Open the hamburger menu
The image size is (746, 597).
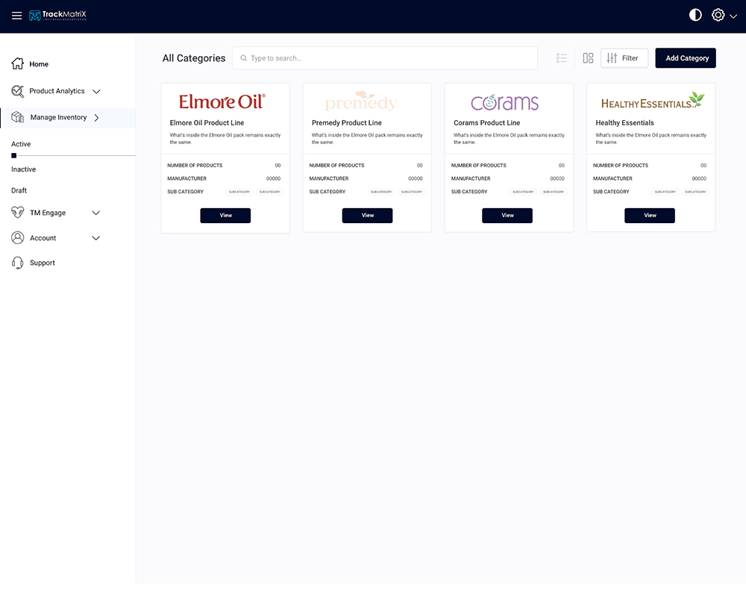16,16
